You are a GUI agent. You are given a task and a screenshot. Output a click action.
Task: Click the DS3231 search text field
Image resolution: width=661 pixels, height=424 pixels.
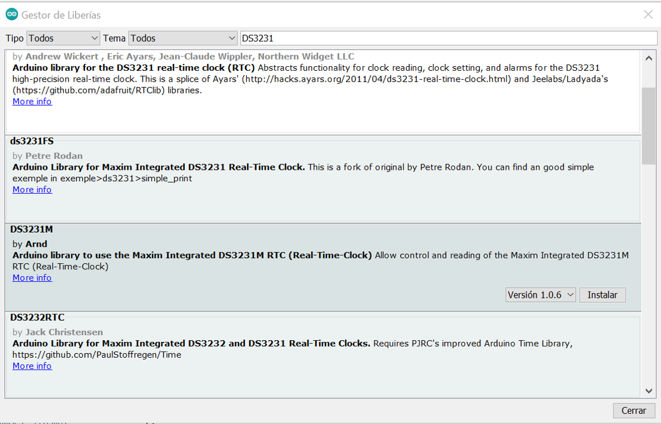point(448,38)
